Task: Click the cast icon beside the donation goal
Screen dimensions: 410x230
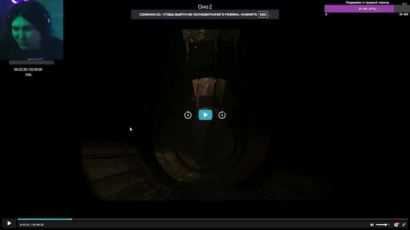Action: [405, 4]
